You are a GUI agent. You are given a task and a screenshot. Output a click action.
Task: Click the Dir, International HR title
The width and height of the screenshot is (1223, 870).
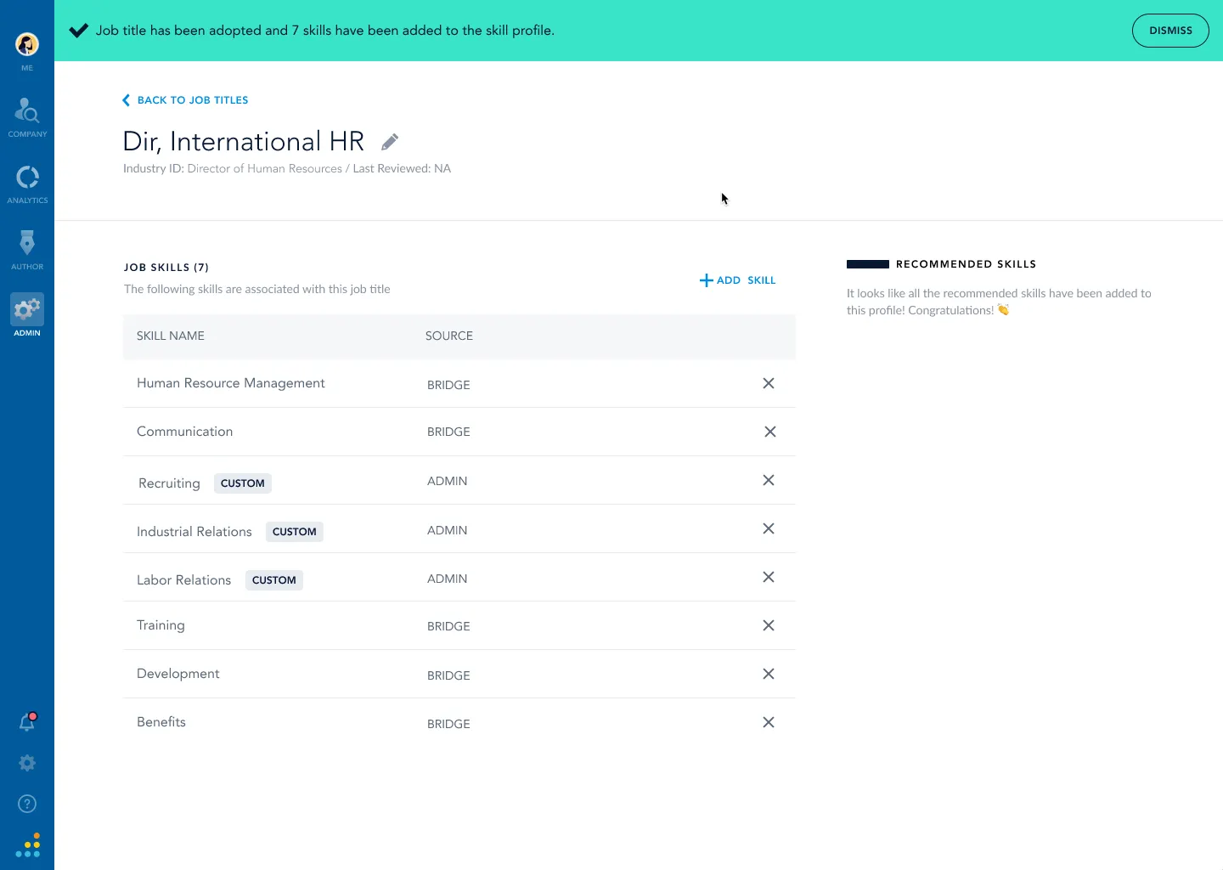coord(244,141)
